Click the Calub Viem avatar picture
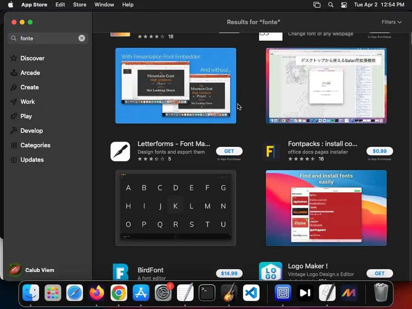 pos(15,270)
